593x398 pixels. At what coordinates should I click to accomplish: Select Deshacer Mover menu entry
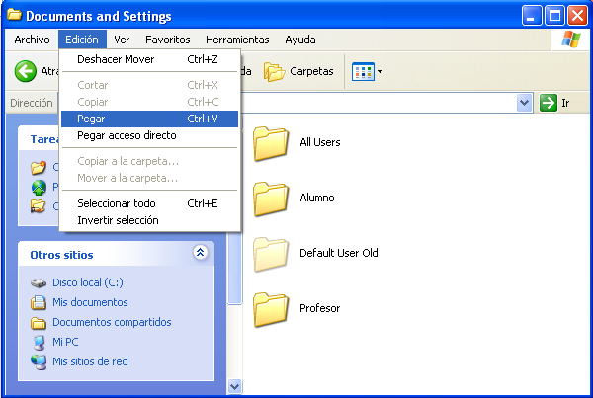115,59
